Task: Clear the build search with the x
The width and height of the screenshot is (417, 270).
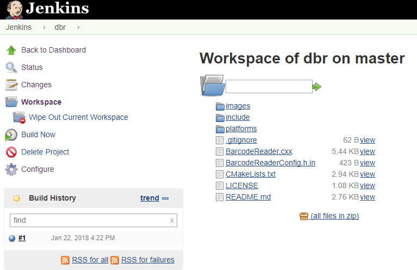Action: click(172, 221)
